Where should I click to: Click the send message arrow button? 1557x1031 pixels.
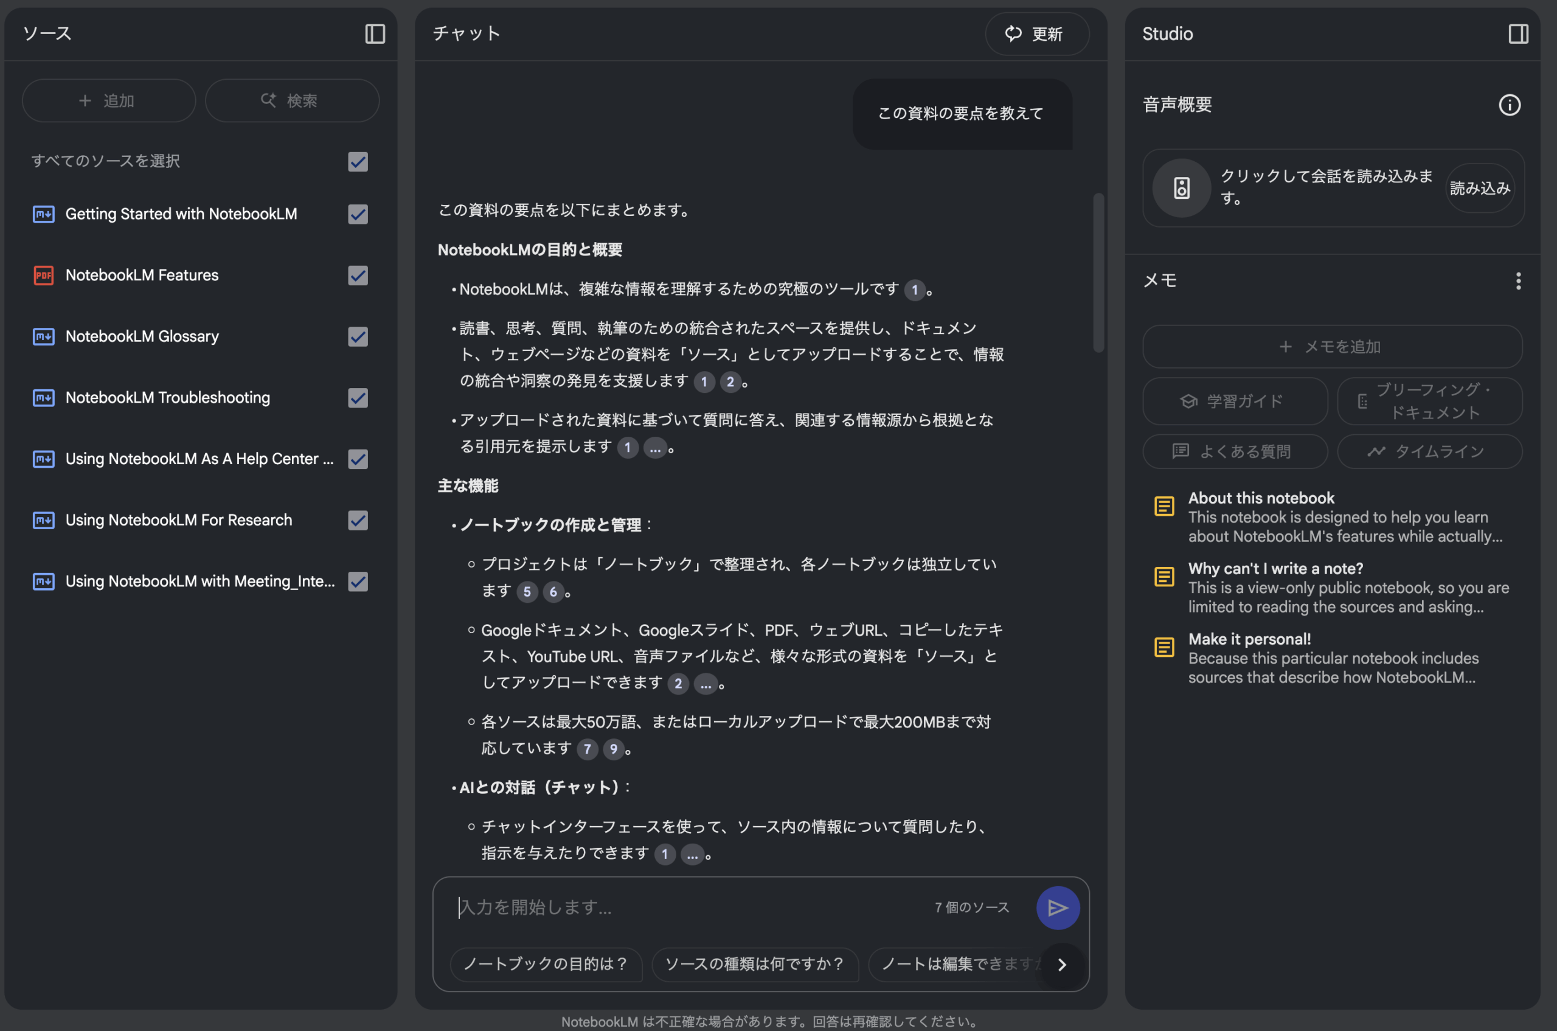tap(1057, 908)
